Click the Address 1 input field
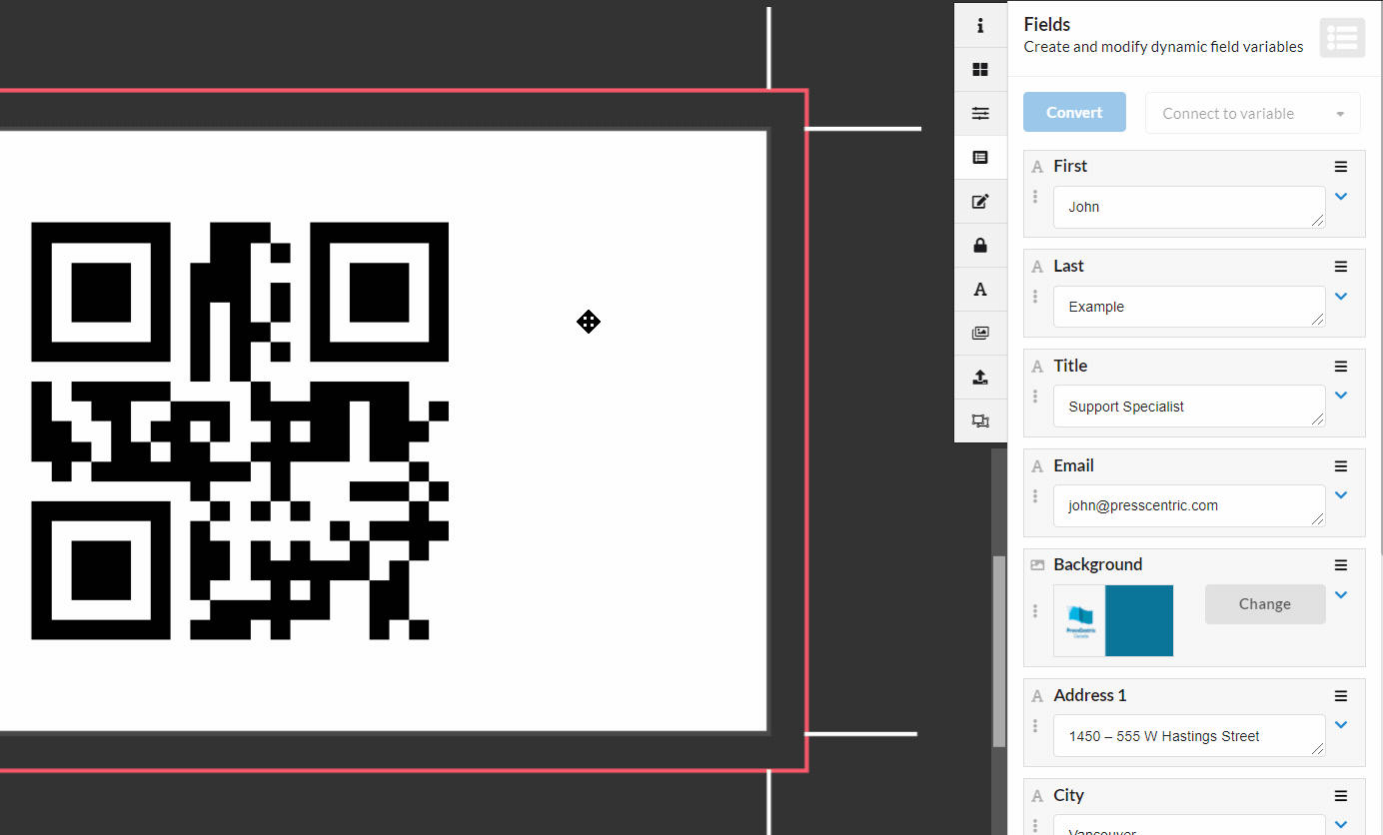1383x835 pixels. (x=1189, y=736)
